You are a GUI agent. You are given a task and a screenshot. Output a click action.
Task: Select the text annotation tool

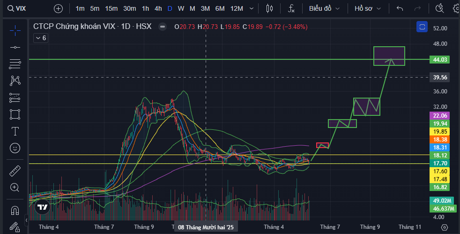click(15, 131)
